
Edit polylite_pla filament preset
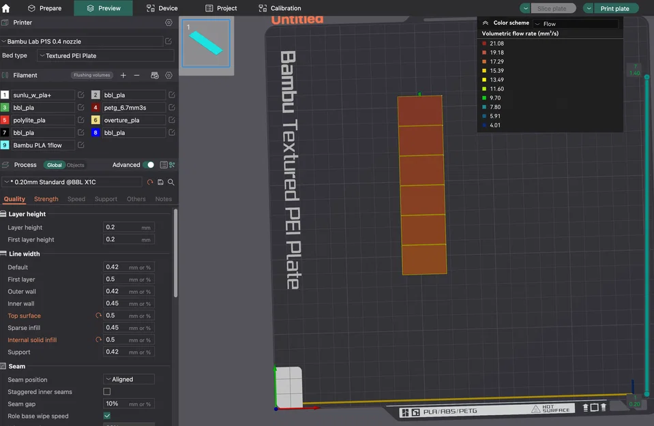pos(81,120)
